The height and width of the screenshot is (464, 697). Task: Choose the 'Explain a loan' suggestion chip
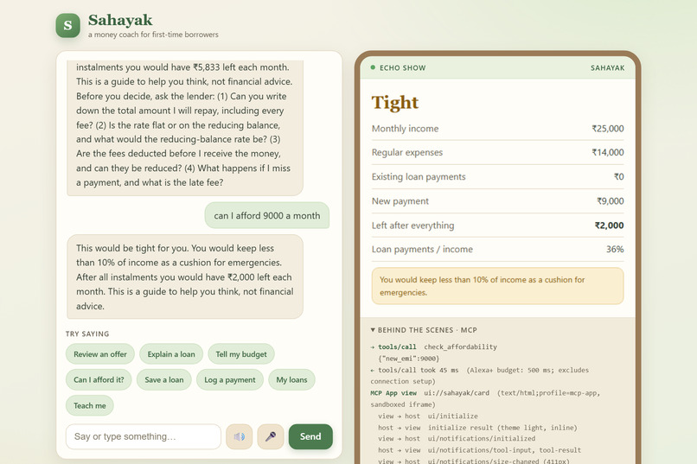171,354
